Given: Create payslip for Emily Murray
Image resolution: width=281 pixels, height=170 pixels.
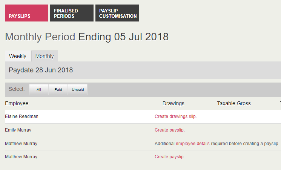Looking at the screenshot, I should click(x=169, y=130).
